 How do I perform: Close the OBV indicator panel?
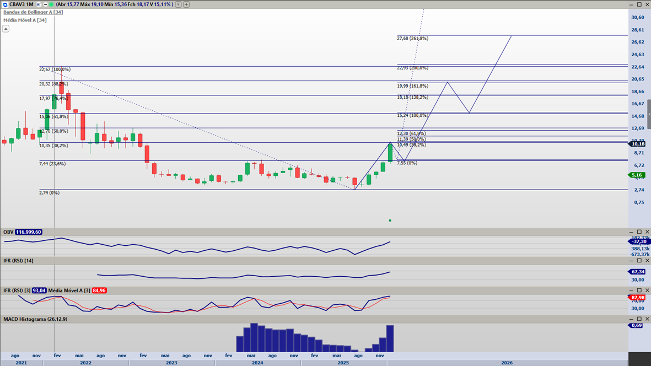click(646, 232)
